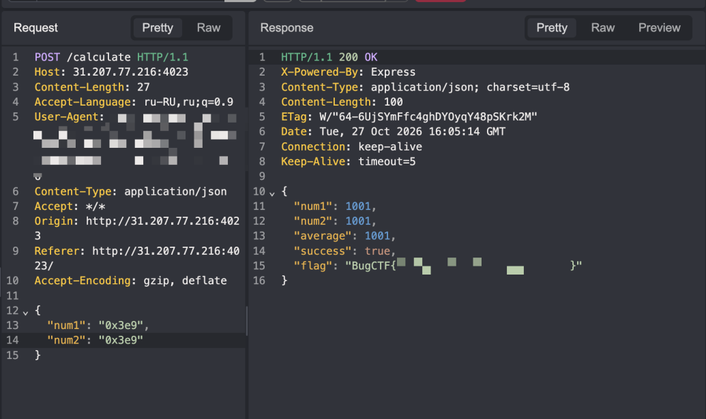Click the response "num1": 1001 line

(335, 206)
